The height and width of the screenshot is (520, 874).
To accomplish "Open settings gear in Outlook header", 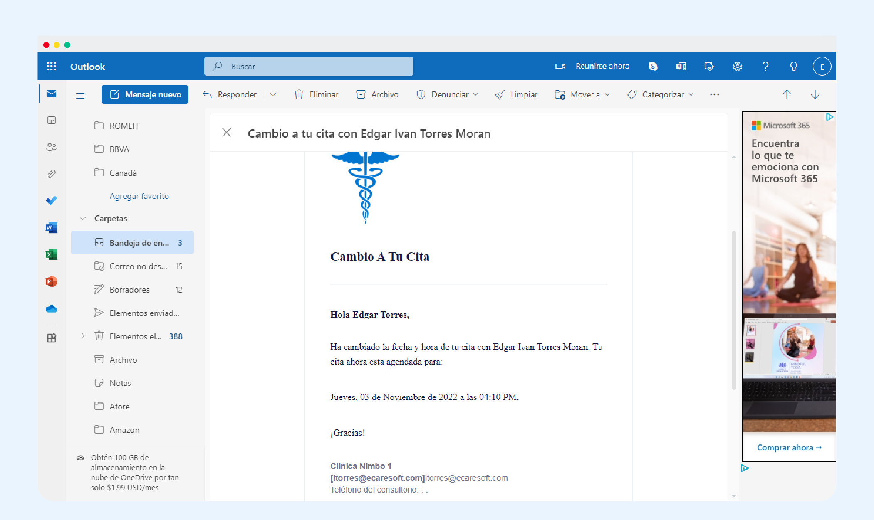I will [737, 66].
